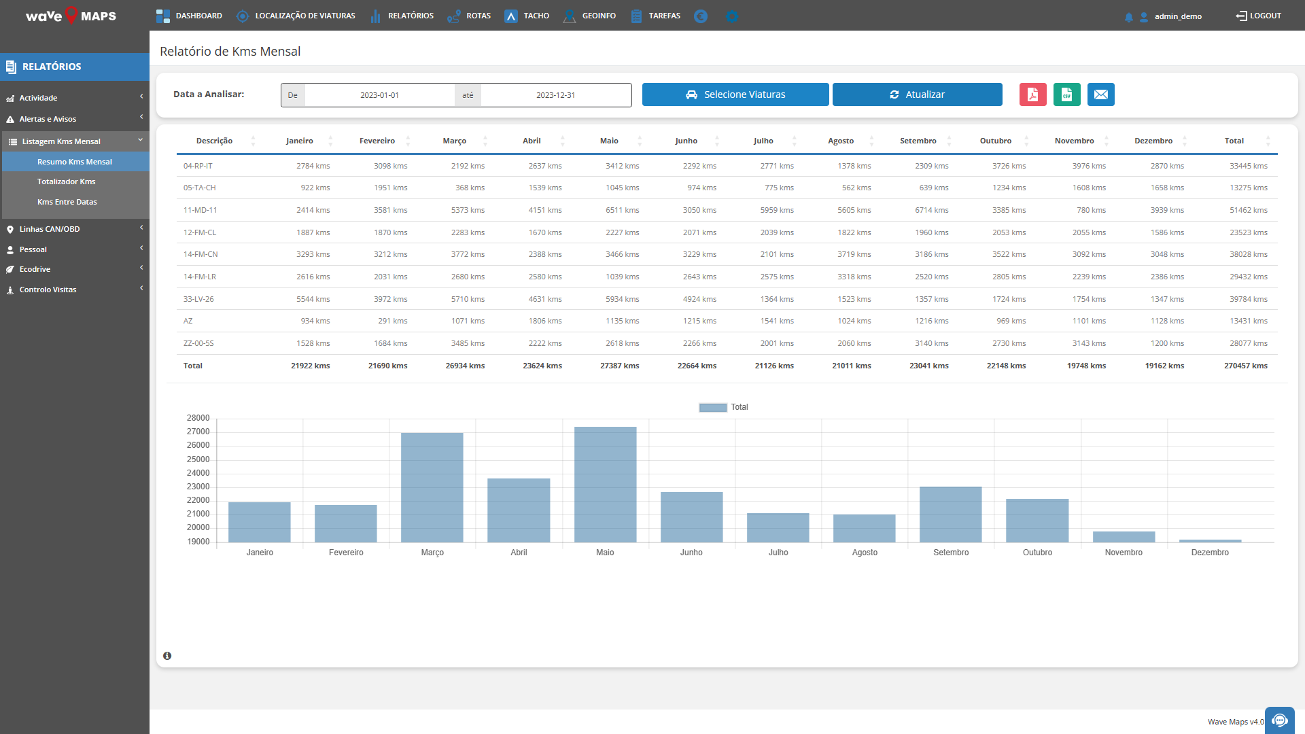Click the Setembro bar in chart
The height and width of the screenshot is (734, 1305).
click(x=951, y=514)
